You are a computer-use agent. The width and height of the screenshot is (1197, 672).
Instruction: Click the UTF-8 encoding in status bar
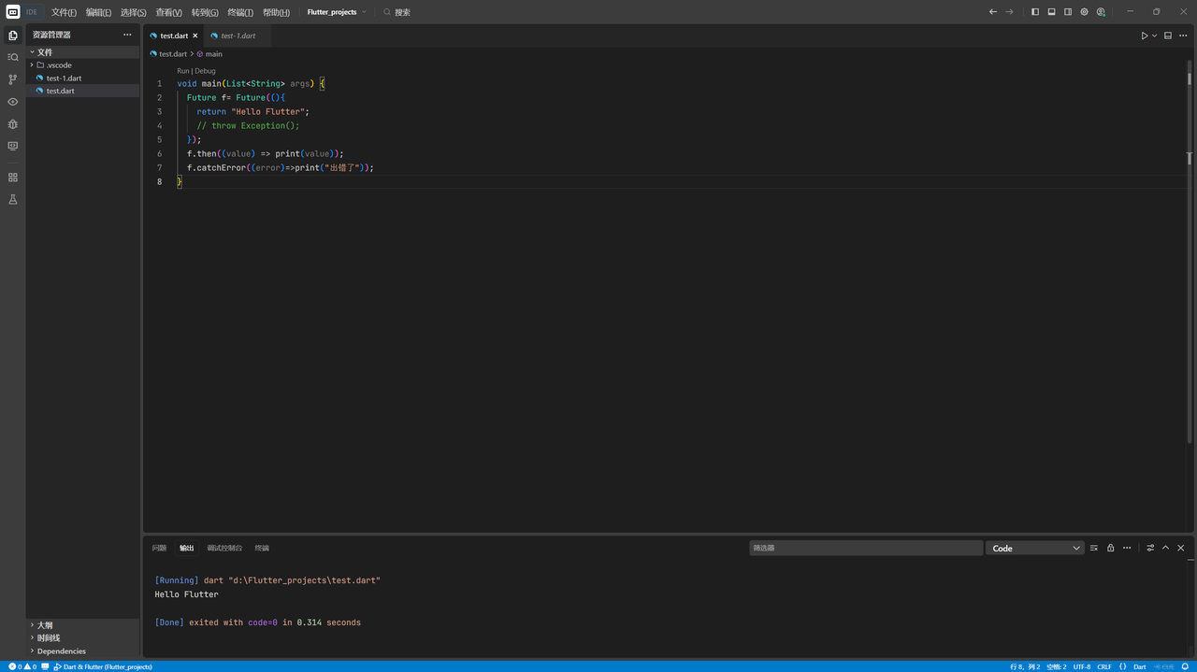point(1082,666)
